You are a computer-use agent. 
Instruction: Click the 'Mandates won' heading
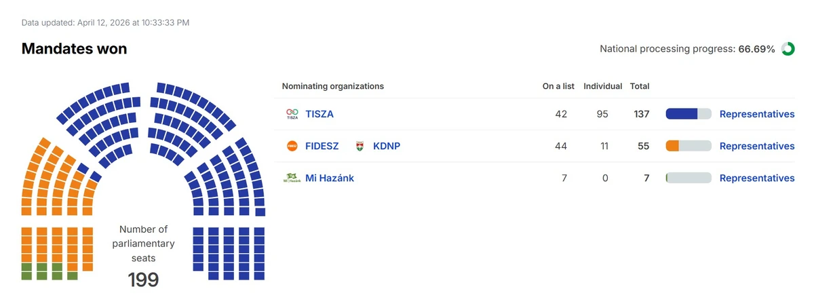click(x=74, y=49)
